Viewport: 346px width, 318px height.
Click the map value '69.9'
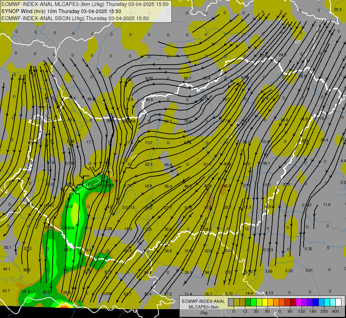149,100
